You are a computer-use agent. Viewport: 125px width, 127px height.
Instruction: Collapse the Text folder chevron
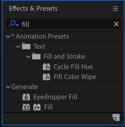(x=18, y=47)
